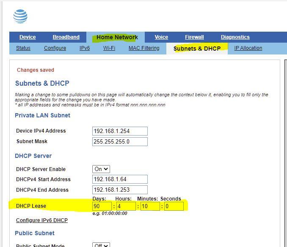The width and height of the screenshot is (287, 247).
Task: Open the Status sub-tab
Action: point(23,48)
